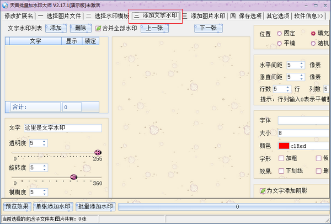
Task: Select the 固定 position radio button
Action: tap(279, 34)
